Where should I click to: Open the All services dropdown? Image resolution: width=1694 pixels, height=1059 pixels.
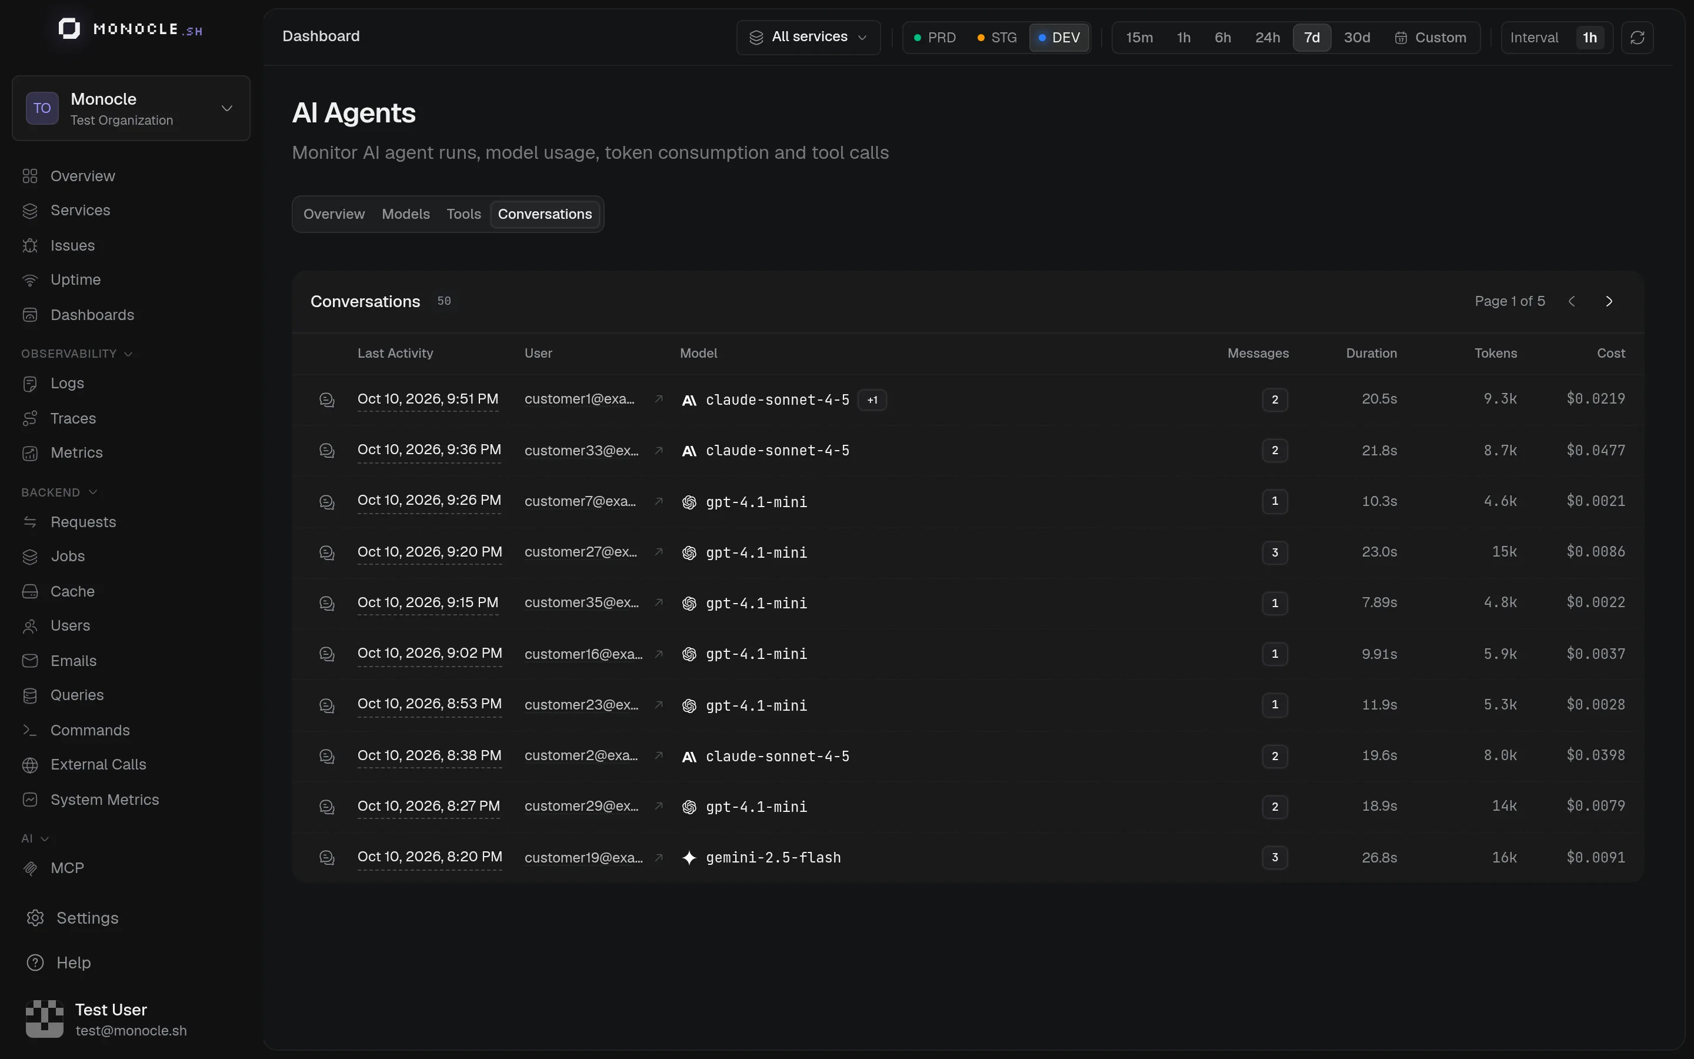tap(809, 37)
